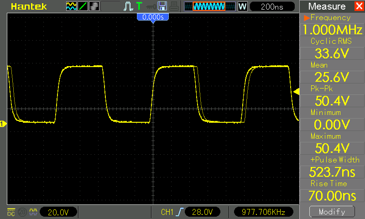
Task: Select the Pk-Pk measurement label
Action: pyautogui.click(x=322, y=89)
